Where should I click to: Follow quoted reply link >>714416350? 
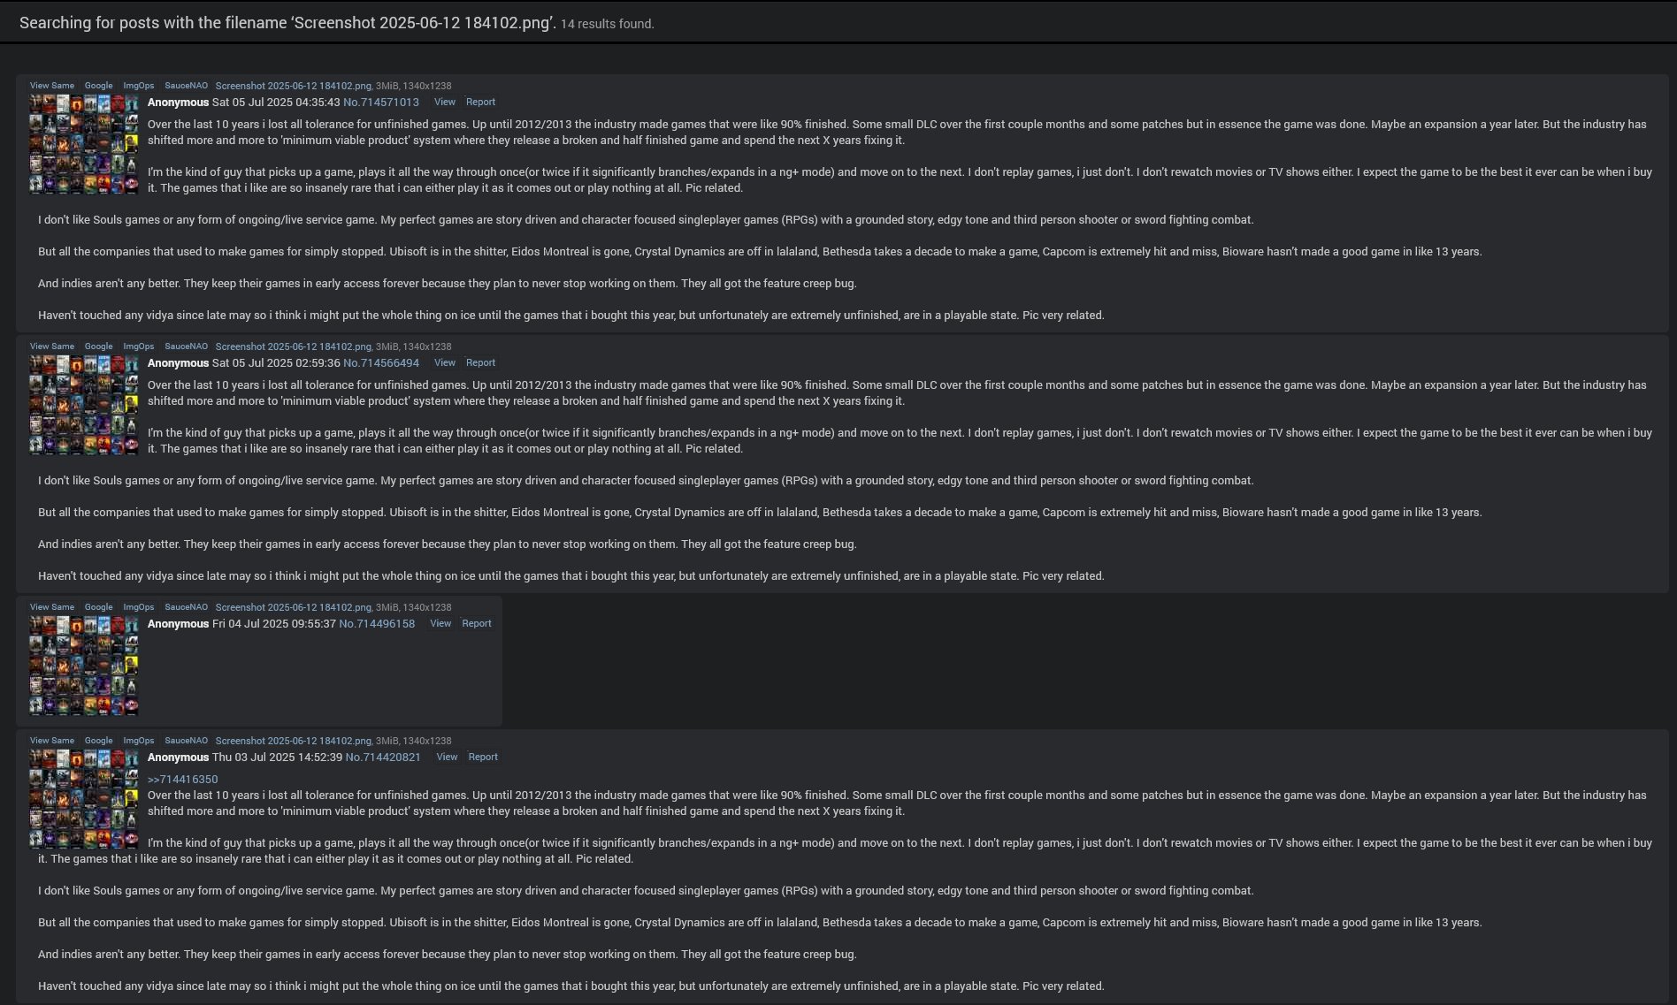[x=183, y=780]
